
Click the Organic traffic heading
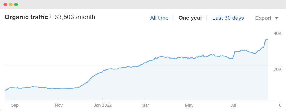tap(26, 17)
